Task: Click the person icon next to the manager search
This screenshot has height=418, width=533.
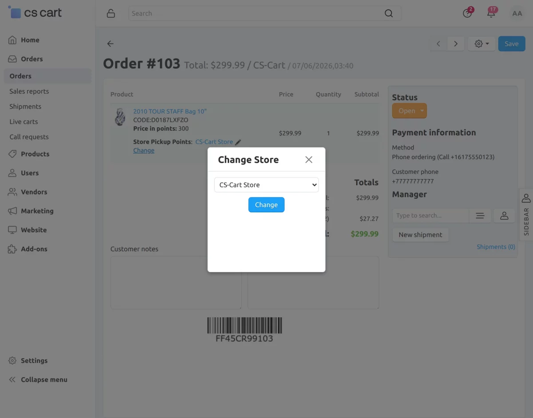Action: [x=504, y=215]
